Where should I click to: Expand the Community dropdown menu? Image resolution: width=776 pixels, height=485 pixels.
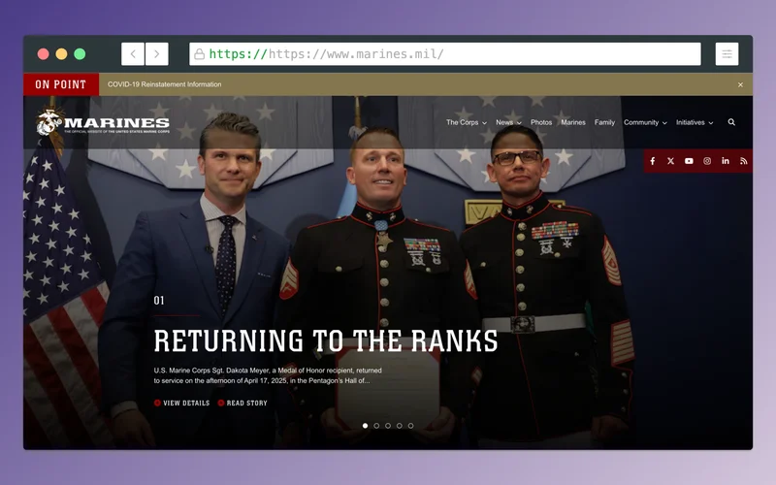click(x=645, y=122)
